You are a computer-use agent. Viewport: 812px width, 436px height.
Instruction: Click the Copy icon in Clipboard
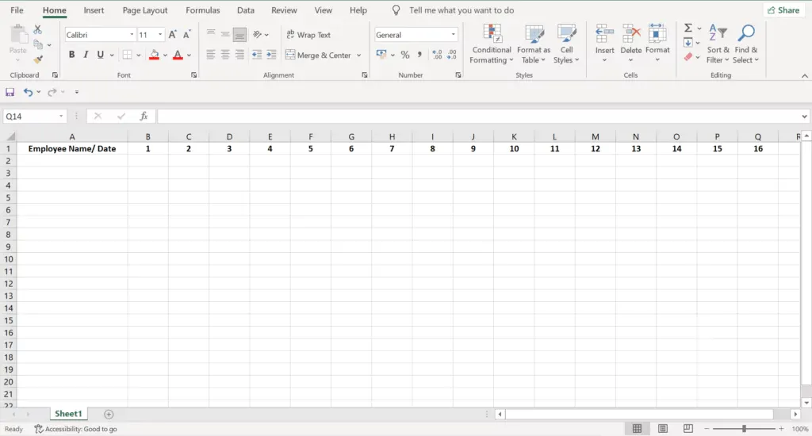pos(38,44)
